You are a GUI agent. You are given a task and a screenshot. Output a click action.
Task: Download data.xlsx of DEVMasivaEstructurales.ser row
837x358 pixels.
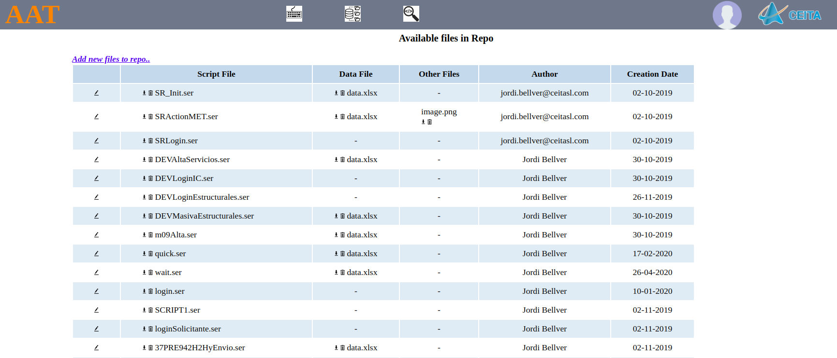coord(336,216)
